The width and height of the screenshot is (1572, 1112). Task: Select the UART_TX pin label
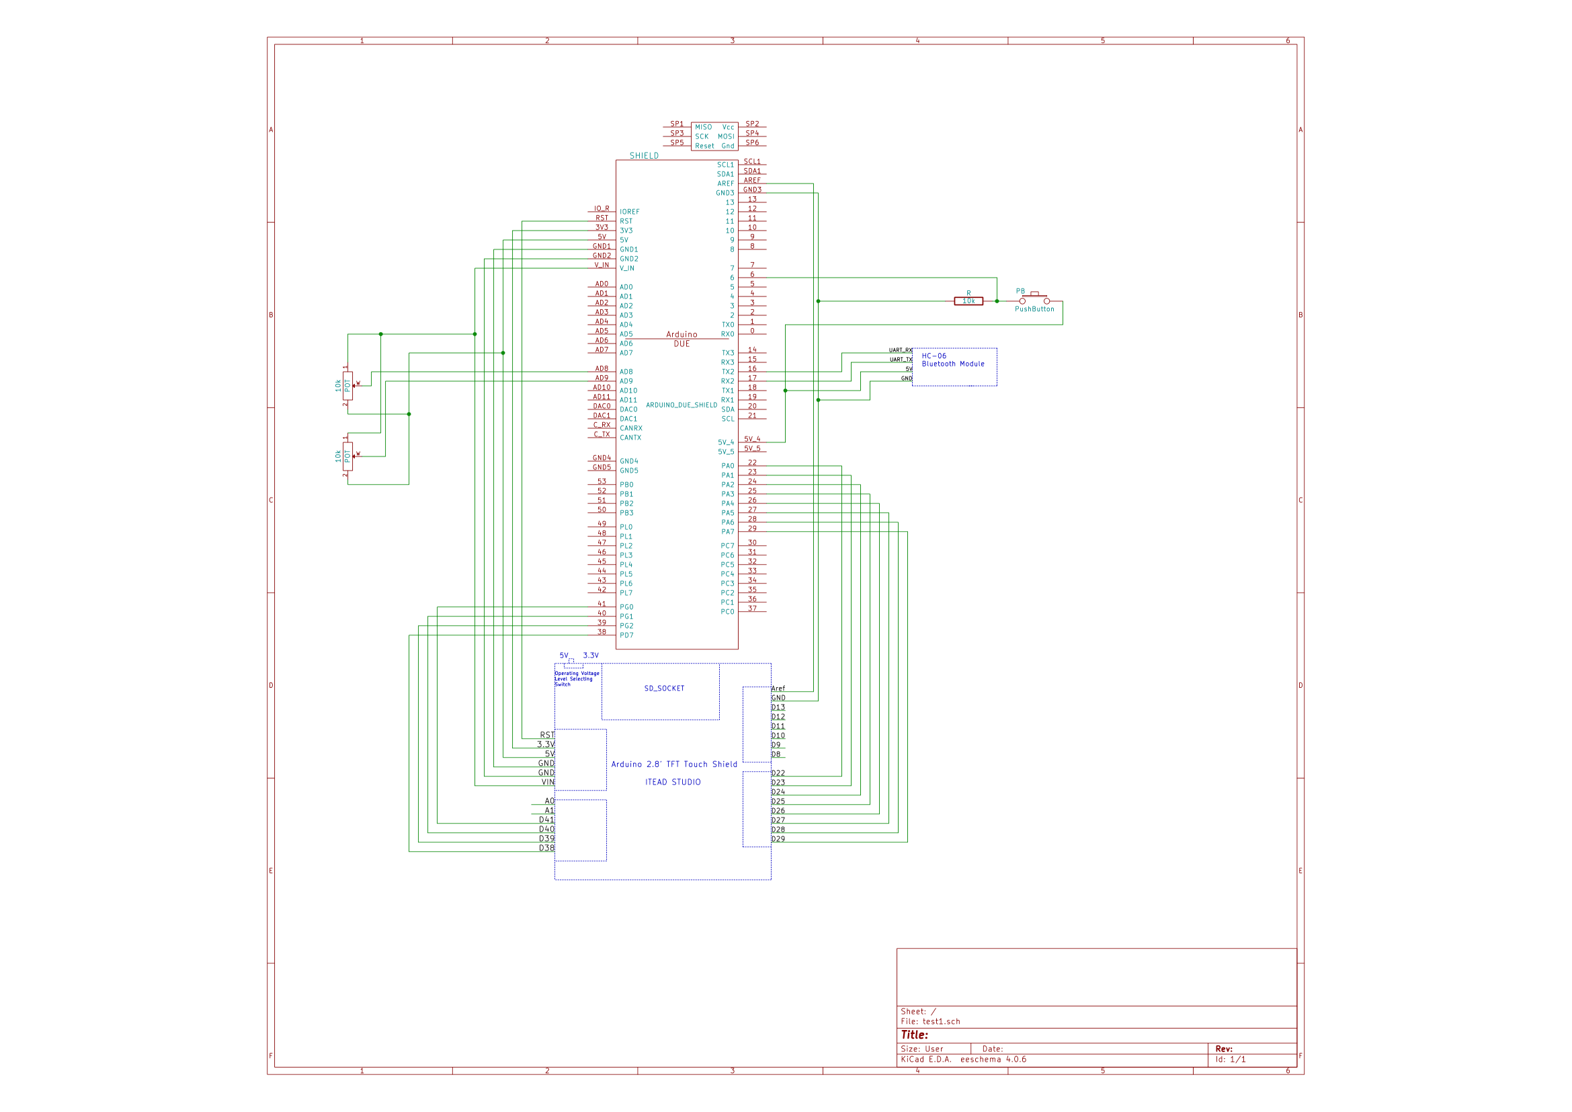pos(901,360)
